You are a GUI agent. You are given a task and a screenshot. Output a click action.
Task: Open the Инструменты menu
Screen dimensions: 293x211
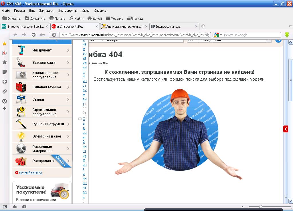click(68, 11)
